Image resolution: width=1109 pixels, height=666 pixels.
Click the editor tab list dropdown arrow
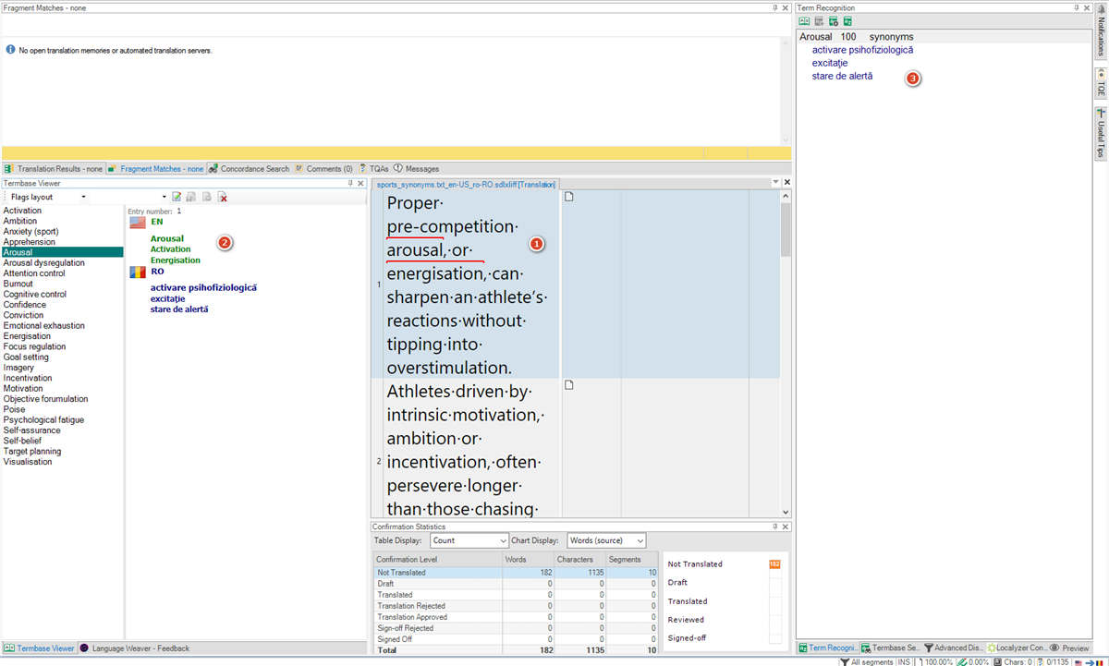pos(776,183)
